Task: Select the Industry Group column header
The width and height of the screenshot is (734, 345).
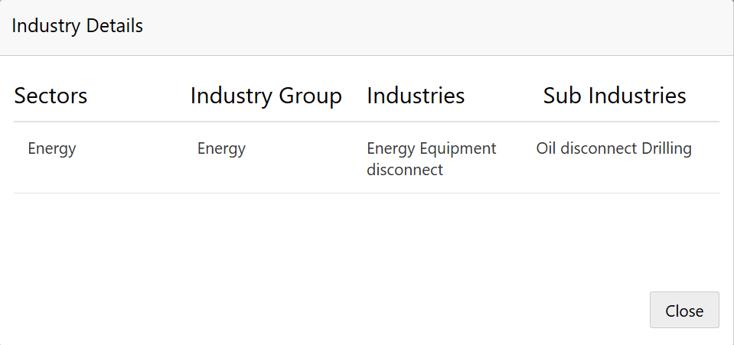Action: [x=266, y=96]
